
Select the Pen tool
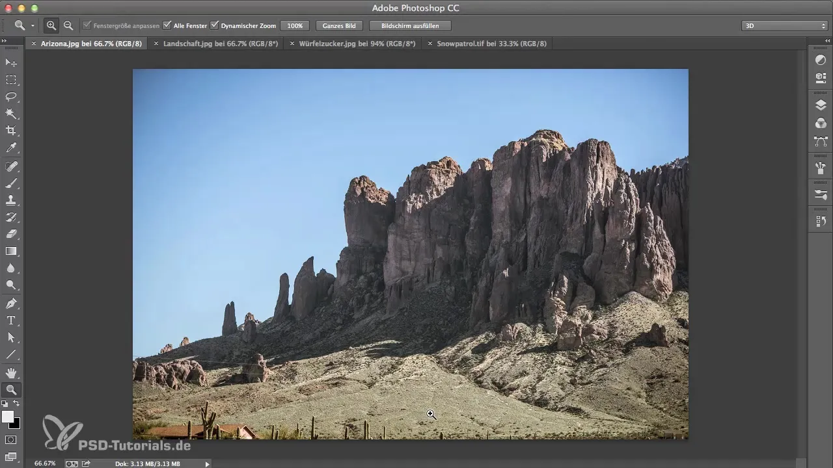point(11,304)
